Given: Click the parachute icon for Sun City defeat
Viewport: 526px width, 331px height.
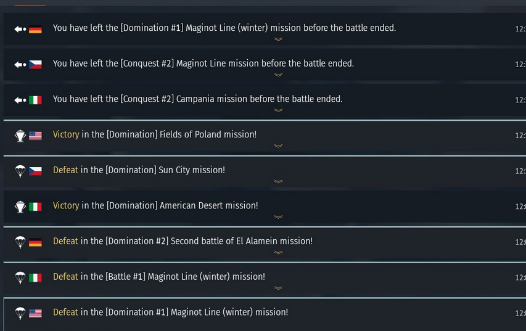Looking at the screenshot, I should (20, 171).
